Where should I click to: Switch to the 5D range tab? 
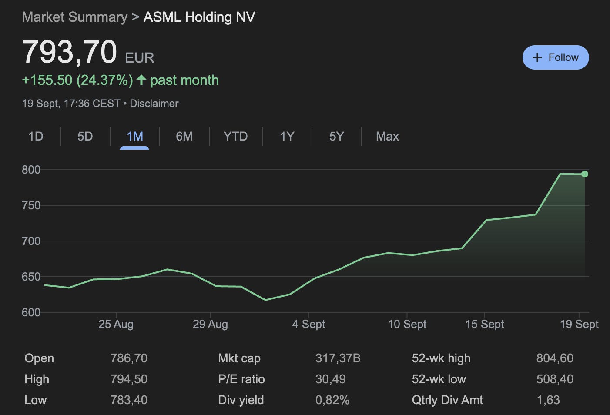pos(85,137)
